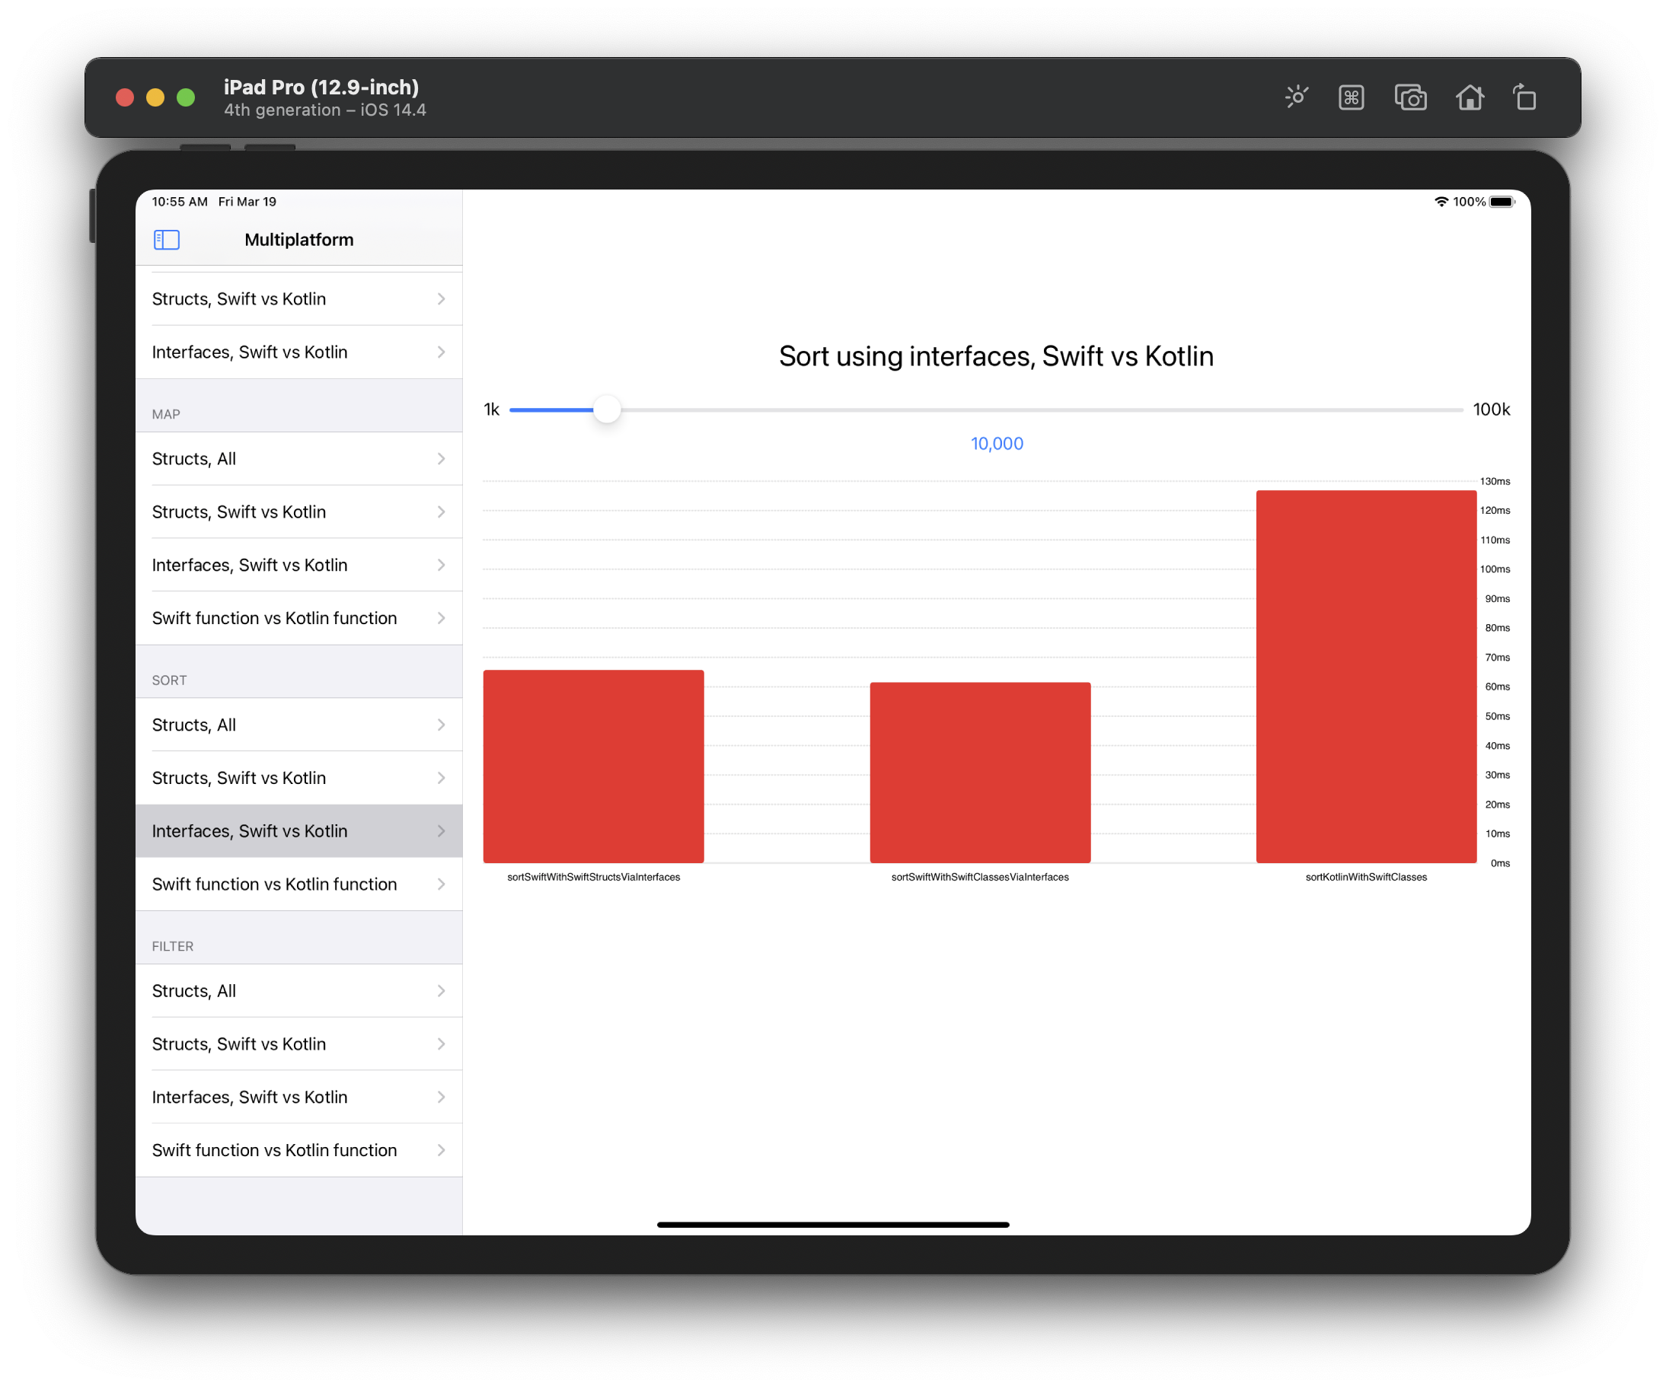1666x1399 pixels.
Task: Click chevron on Map Interfaces row
Action: 441,565
